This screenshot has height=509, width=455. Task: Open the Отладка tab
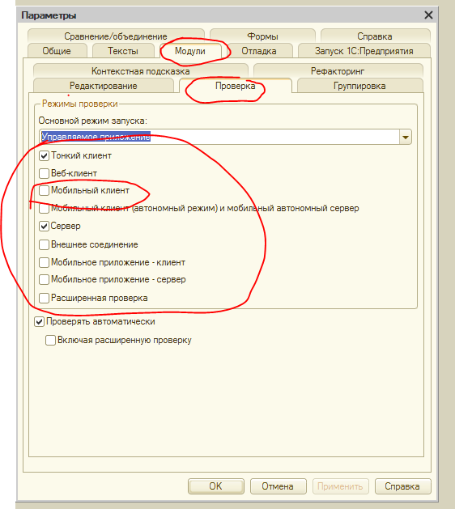click(259, 51)
